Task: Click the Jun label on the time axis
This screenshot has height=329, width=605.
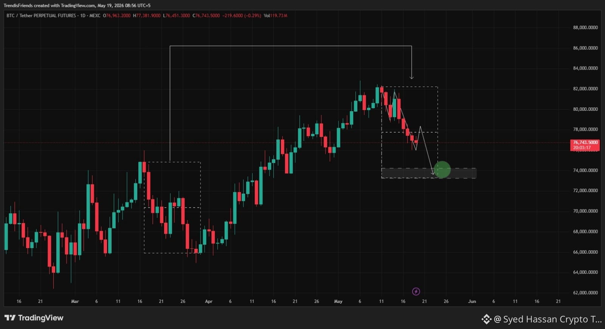Action: coord(472,301)
